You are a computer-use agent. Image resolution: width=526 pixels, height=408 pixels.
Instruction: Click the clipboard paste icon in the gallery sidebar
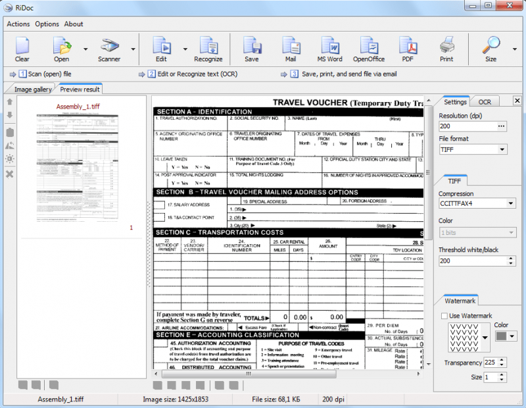point(10,132)
